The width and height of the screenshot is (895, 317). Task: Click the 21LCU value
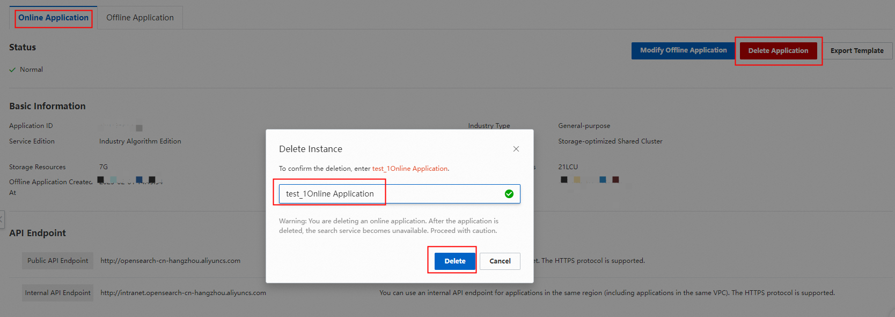coord(568,167)
